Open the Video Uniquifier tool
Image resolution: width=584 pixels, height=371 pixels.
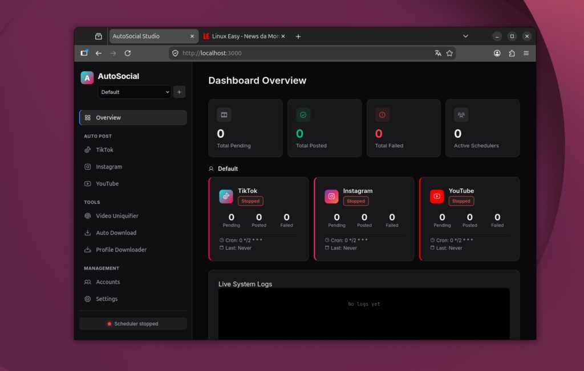pyautogui.click(x=133, y=216)
